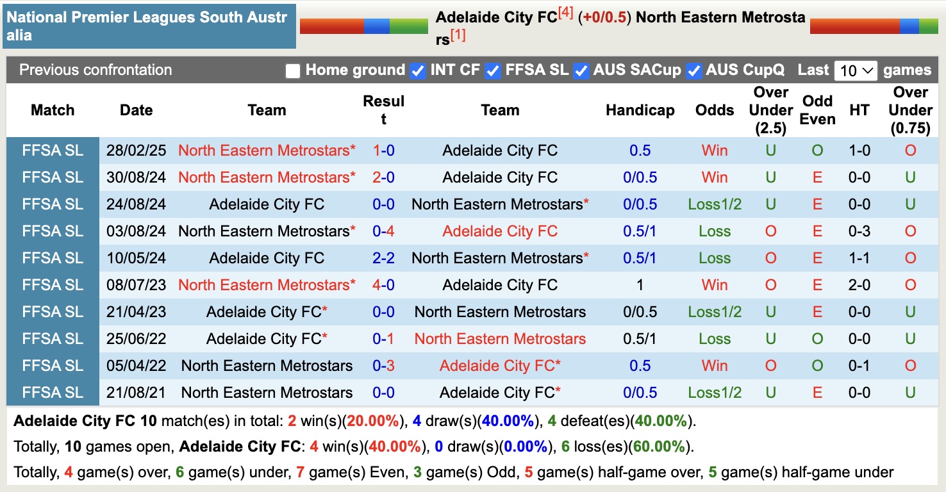
Task: Uncheck the AUS SACup filter
Action: (581, 70)
